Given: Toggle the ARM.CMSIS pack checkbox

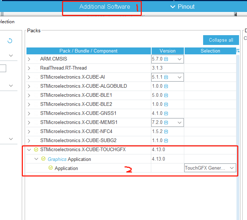Looking at the screenshot, I should click(x=36, y=59).
